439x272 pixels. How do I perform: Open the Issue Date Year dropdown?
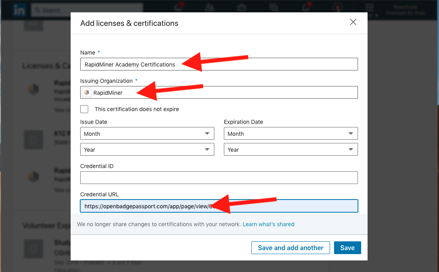(x=147, y=149)
